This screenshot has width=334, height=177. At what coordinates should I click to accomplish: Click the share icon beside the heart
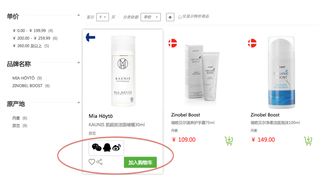tap(99, 162)
